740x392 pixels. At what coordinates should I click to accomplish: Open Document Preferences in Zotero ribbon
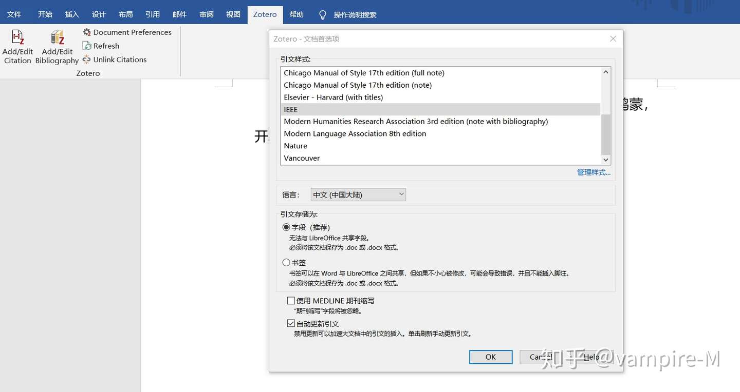(x=127, y=32)
